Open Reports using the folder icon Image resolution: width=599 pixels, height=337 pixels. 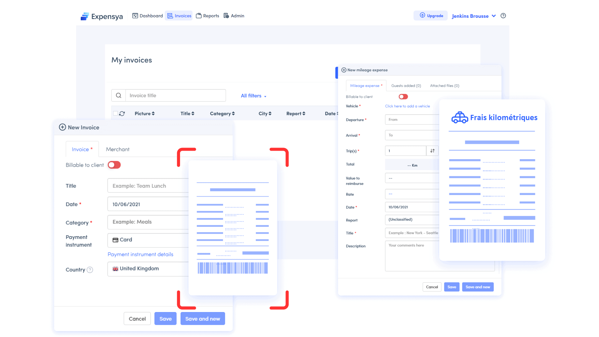tap(199, 16)
